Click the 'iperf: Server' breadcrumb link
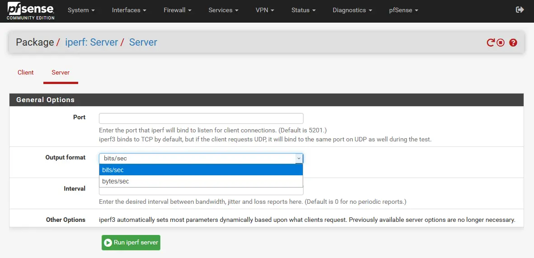The width and height of the screenshot is (534, 258). 91,42
